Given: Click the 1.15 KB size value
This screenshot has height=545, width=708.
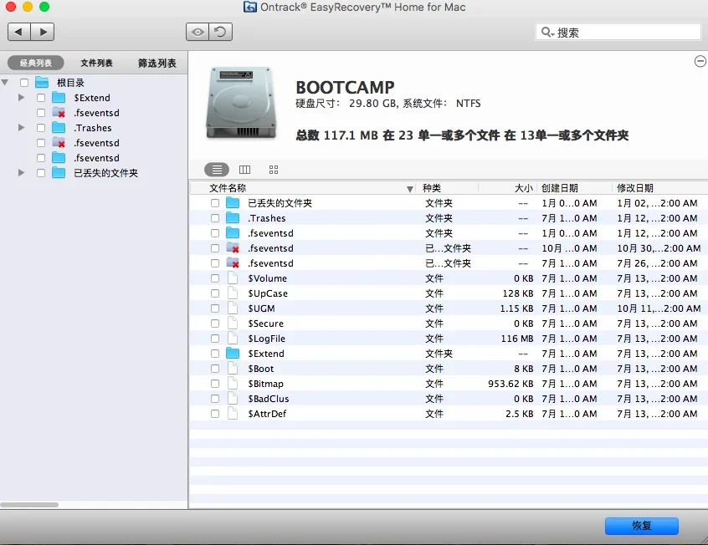Looking at the screenshot, I should (x=517, y=308).
